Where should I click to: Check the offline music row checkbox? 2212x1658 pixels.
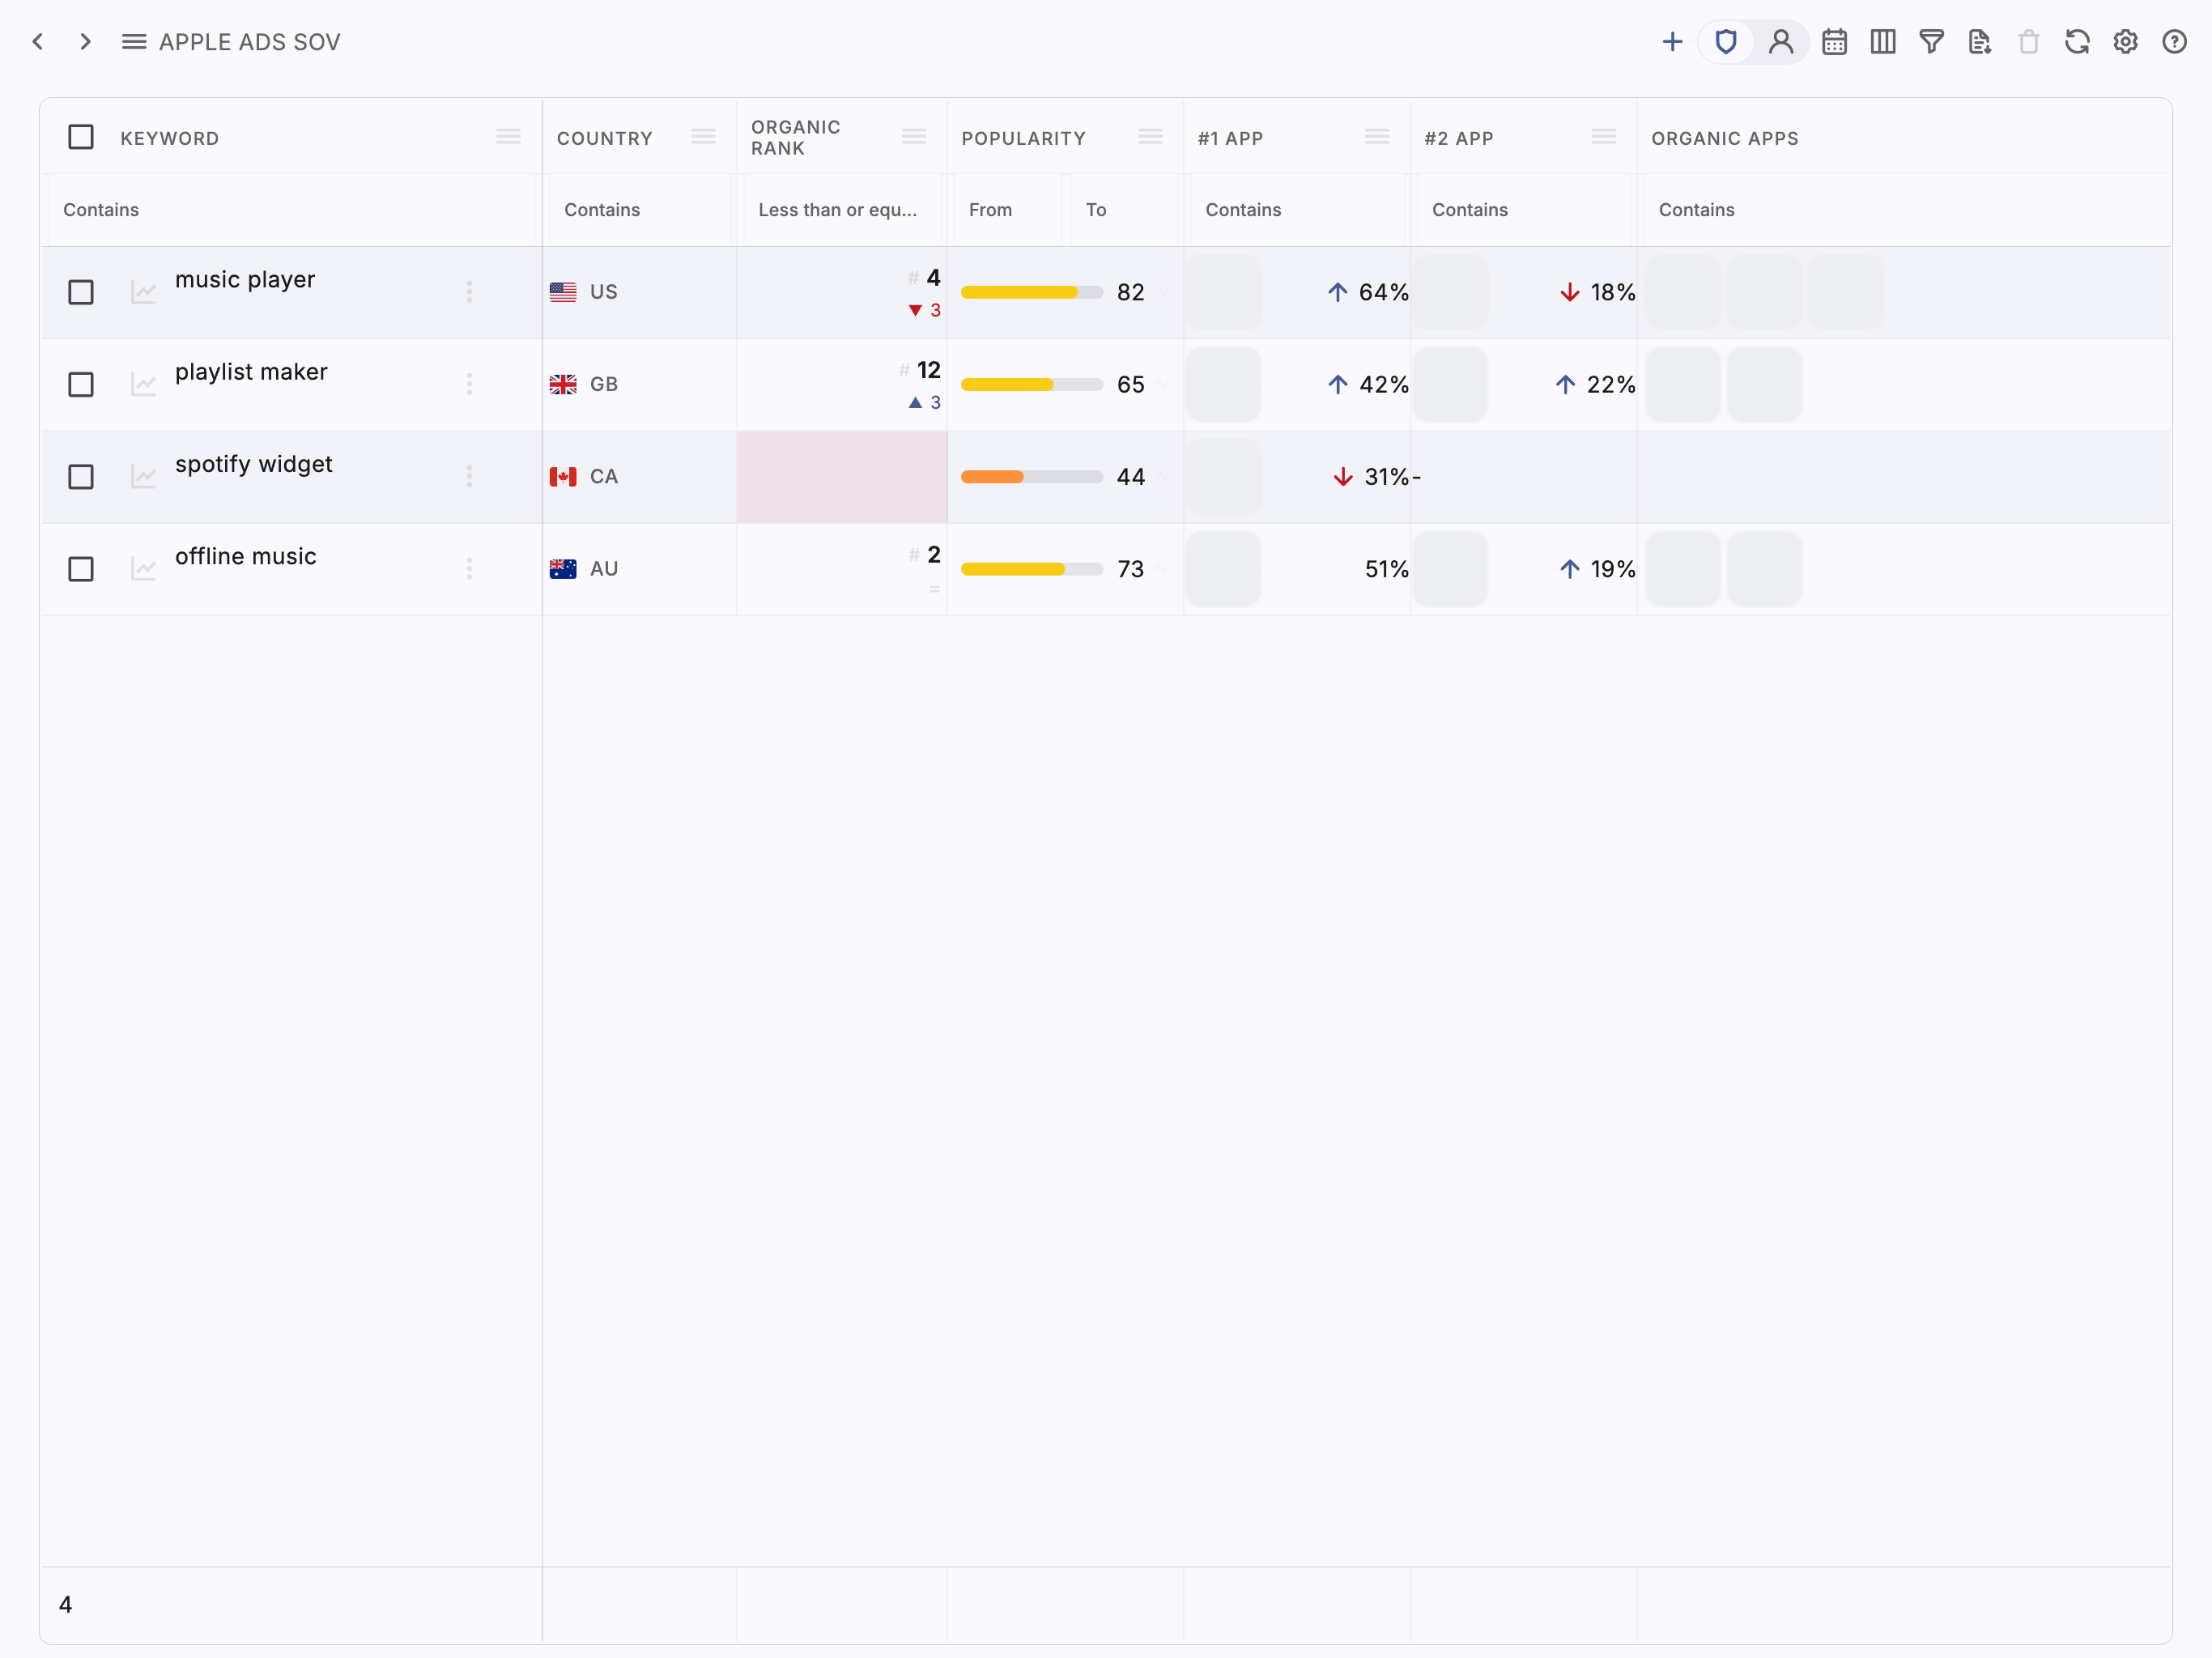[81, 569]
